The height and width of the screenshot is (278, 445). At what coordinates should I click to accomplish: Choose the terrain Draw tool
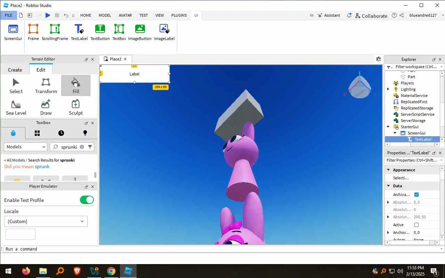pos(46,107)
